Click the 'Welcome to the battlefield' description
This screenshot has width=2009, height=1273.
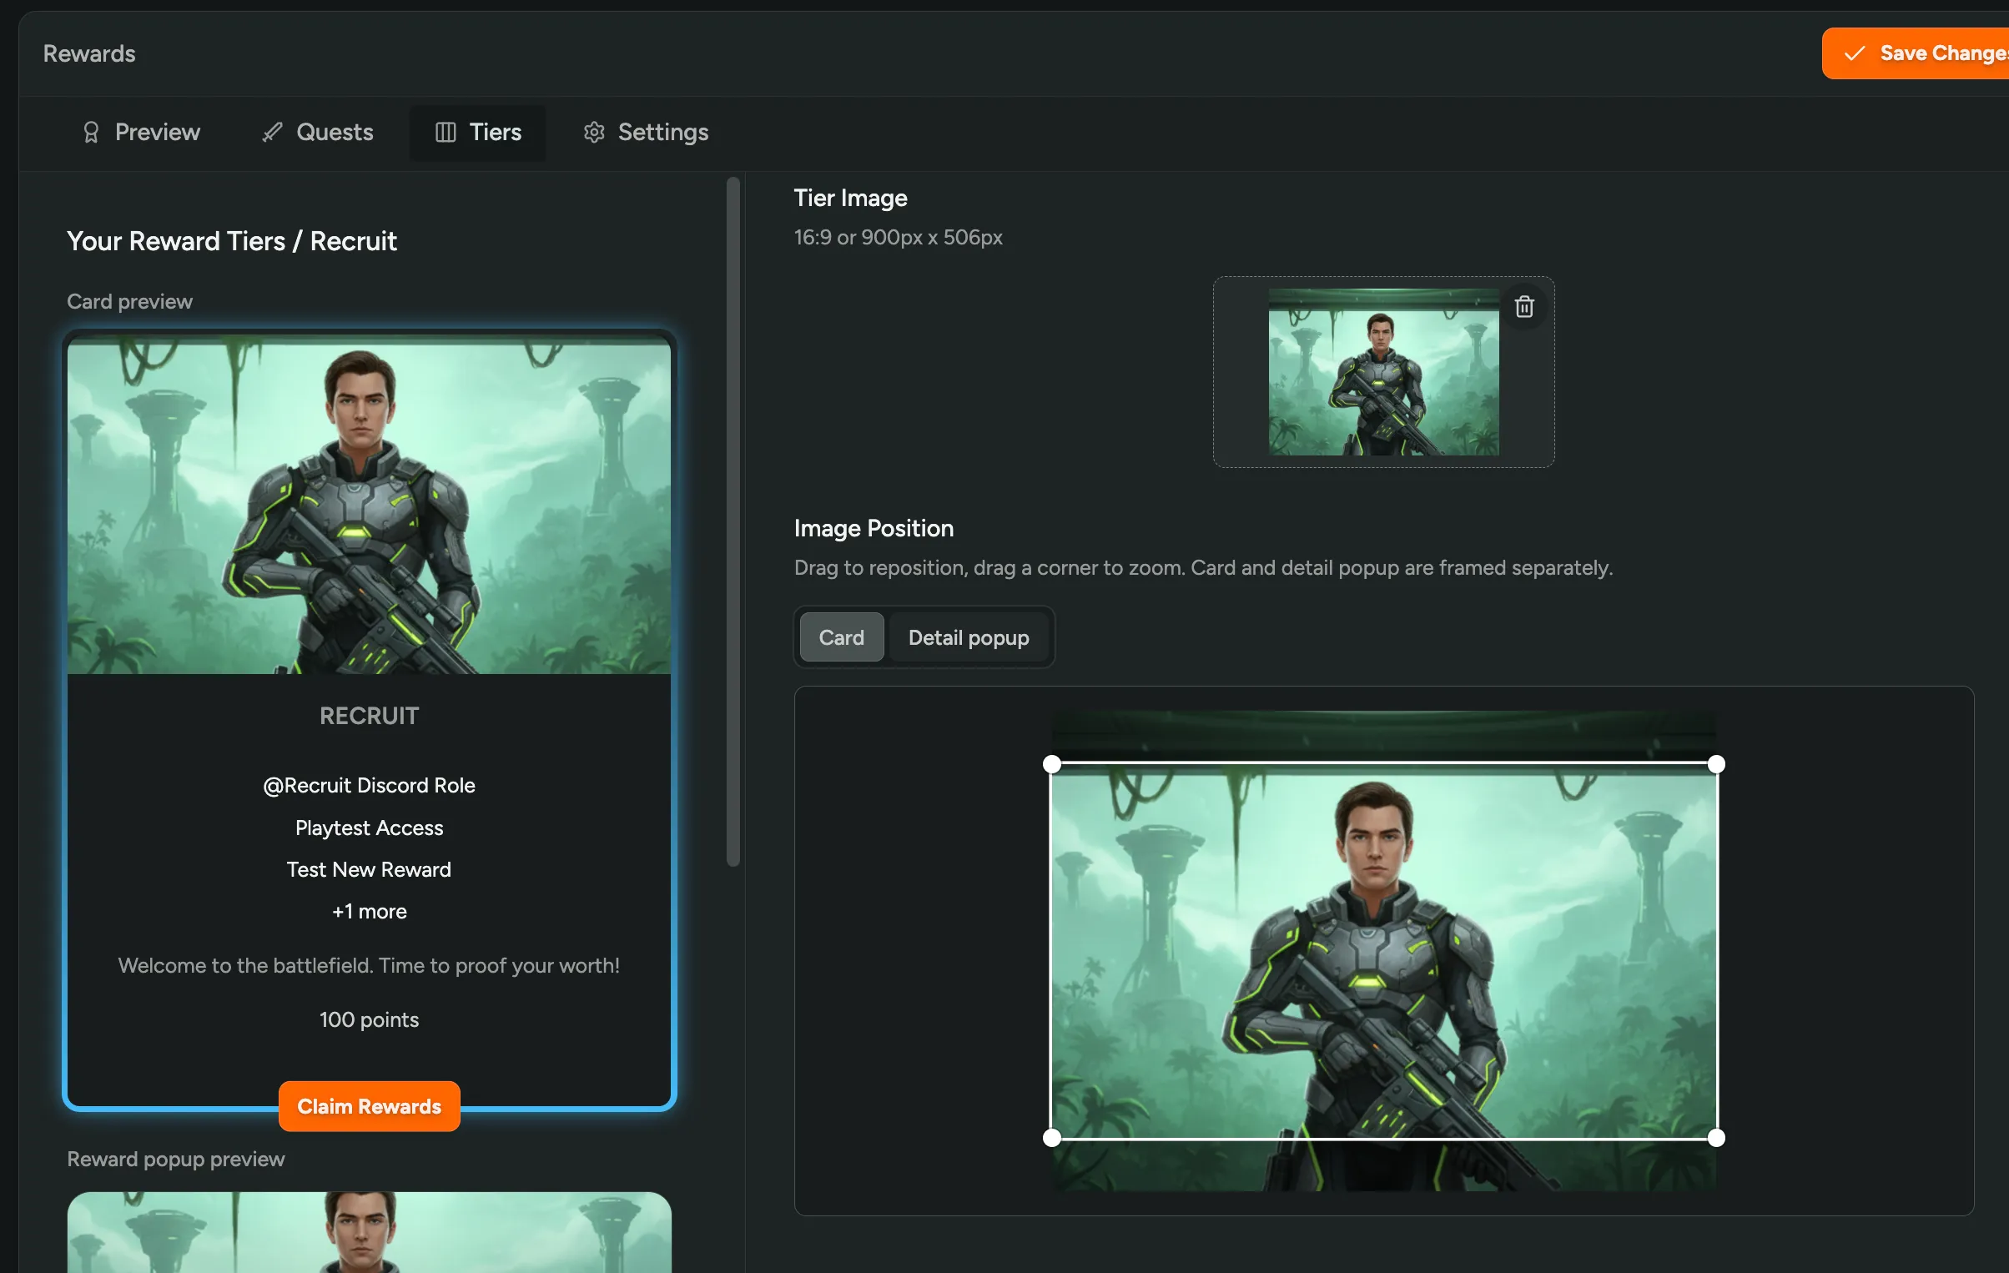point(369,965)
